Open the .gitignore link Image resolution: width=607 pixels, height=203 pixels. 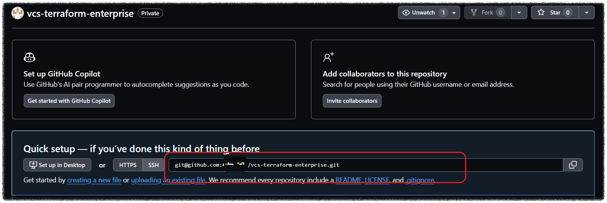click(x=420, y=180)
